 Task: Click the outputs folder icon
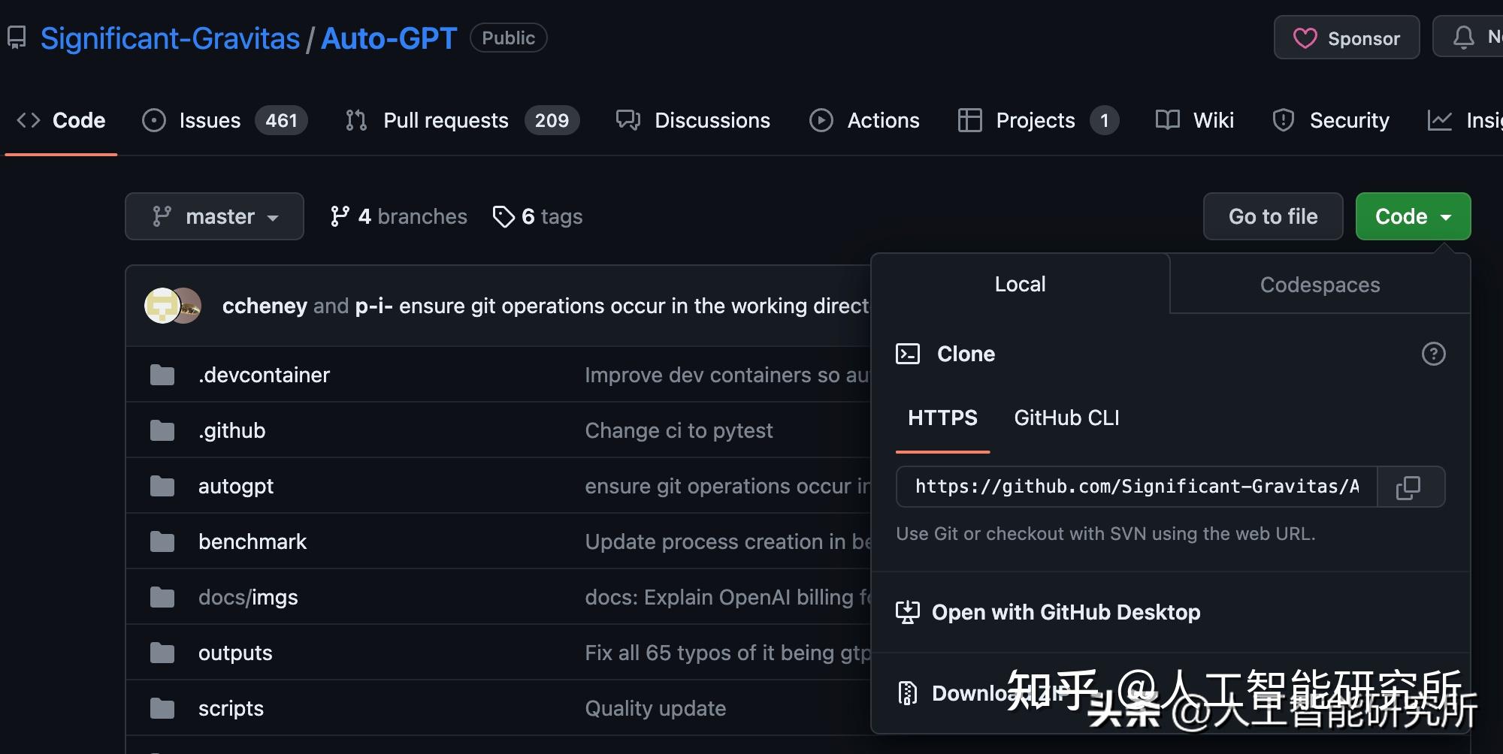(x=162, y=653)
